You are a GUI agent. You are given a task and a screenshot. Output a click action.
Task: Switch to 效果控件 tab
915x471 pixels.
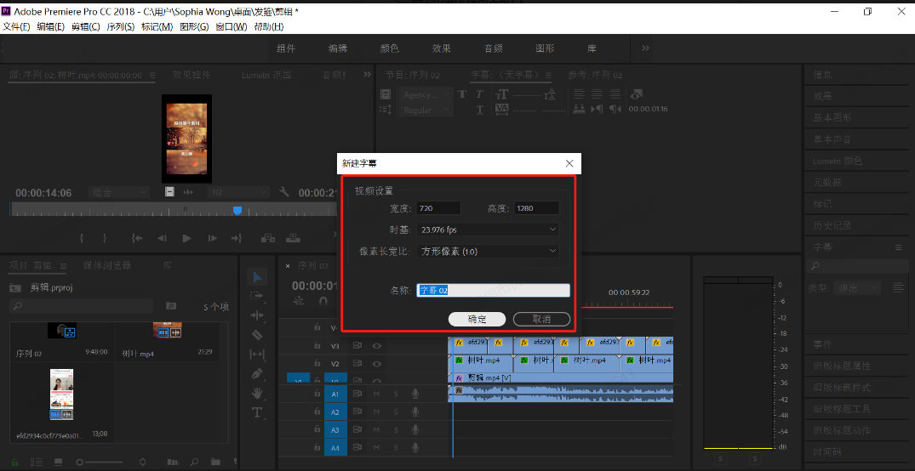point(192,75)
